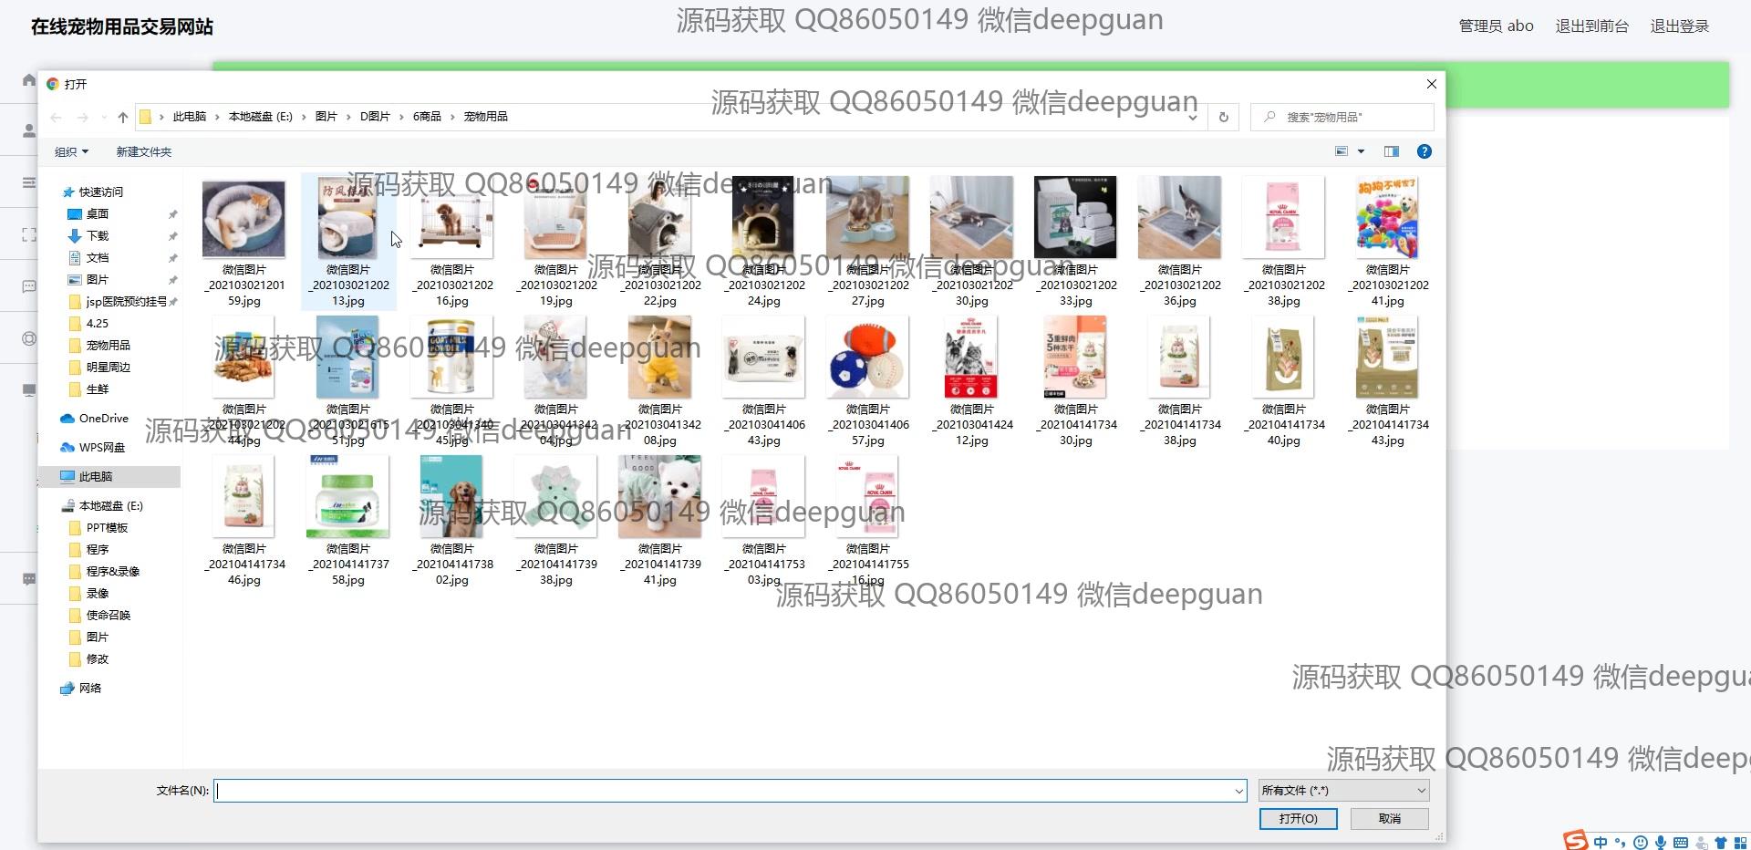Viewport: 1751px width, 850px height.
Task: Select the cat bed thumbnail 微信图片_20210302120159.jpg
Action: 243,220
